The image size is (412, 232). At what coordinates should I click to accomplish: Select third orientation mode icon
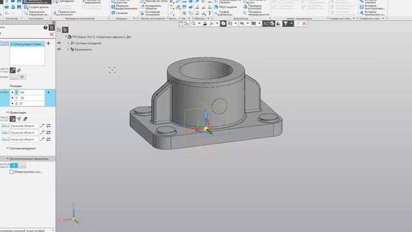click(25, 119)
